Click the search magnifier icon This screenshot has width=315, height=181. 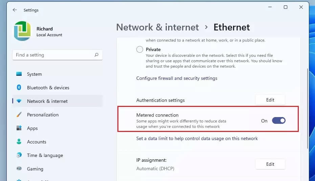tap(96, 55)
